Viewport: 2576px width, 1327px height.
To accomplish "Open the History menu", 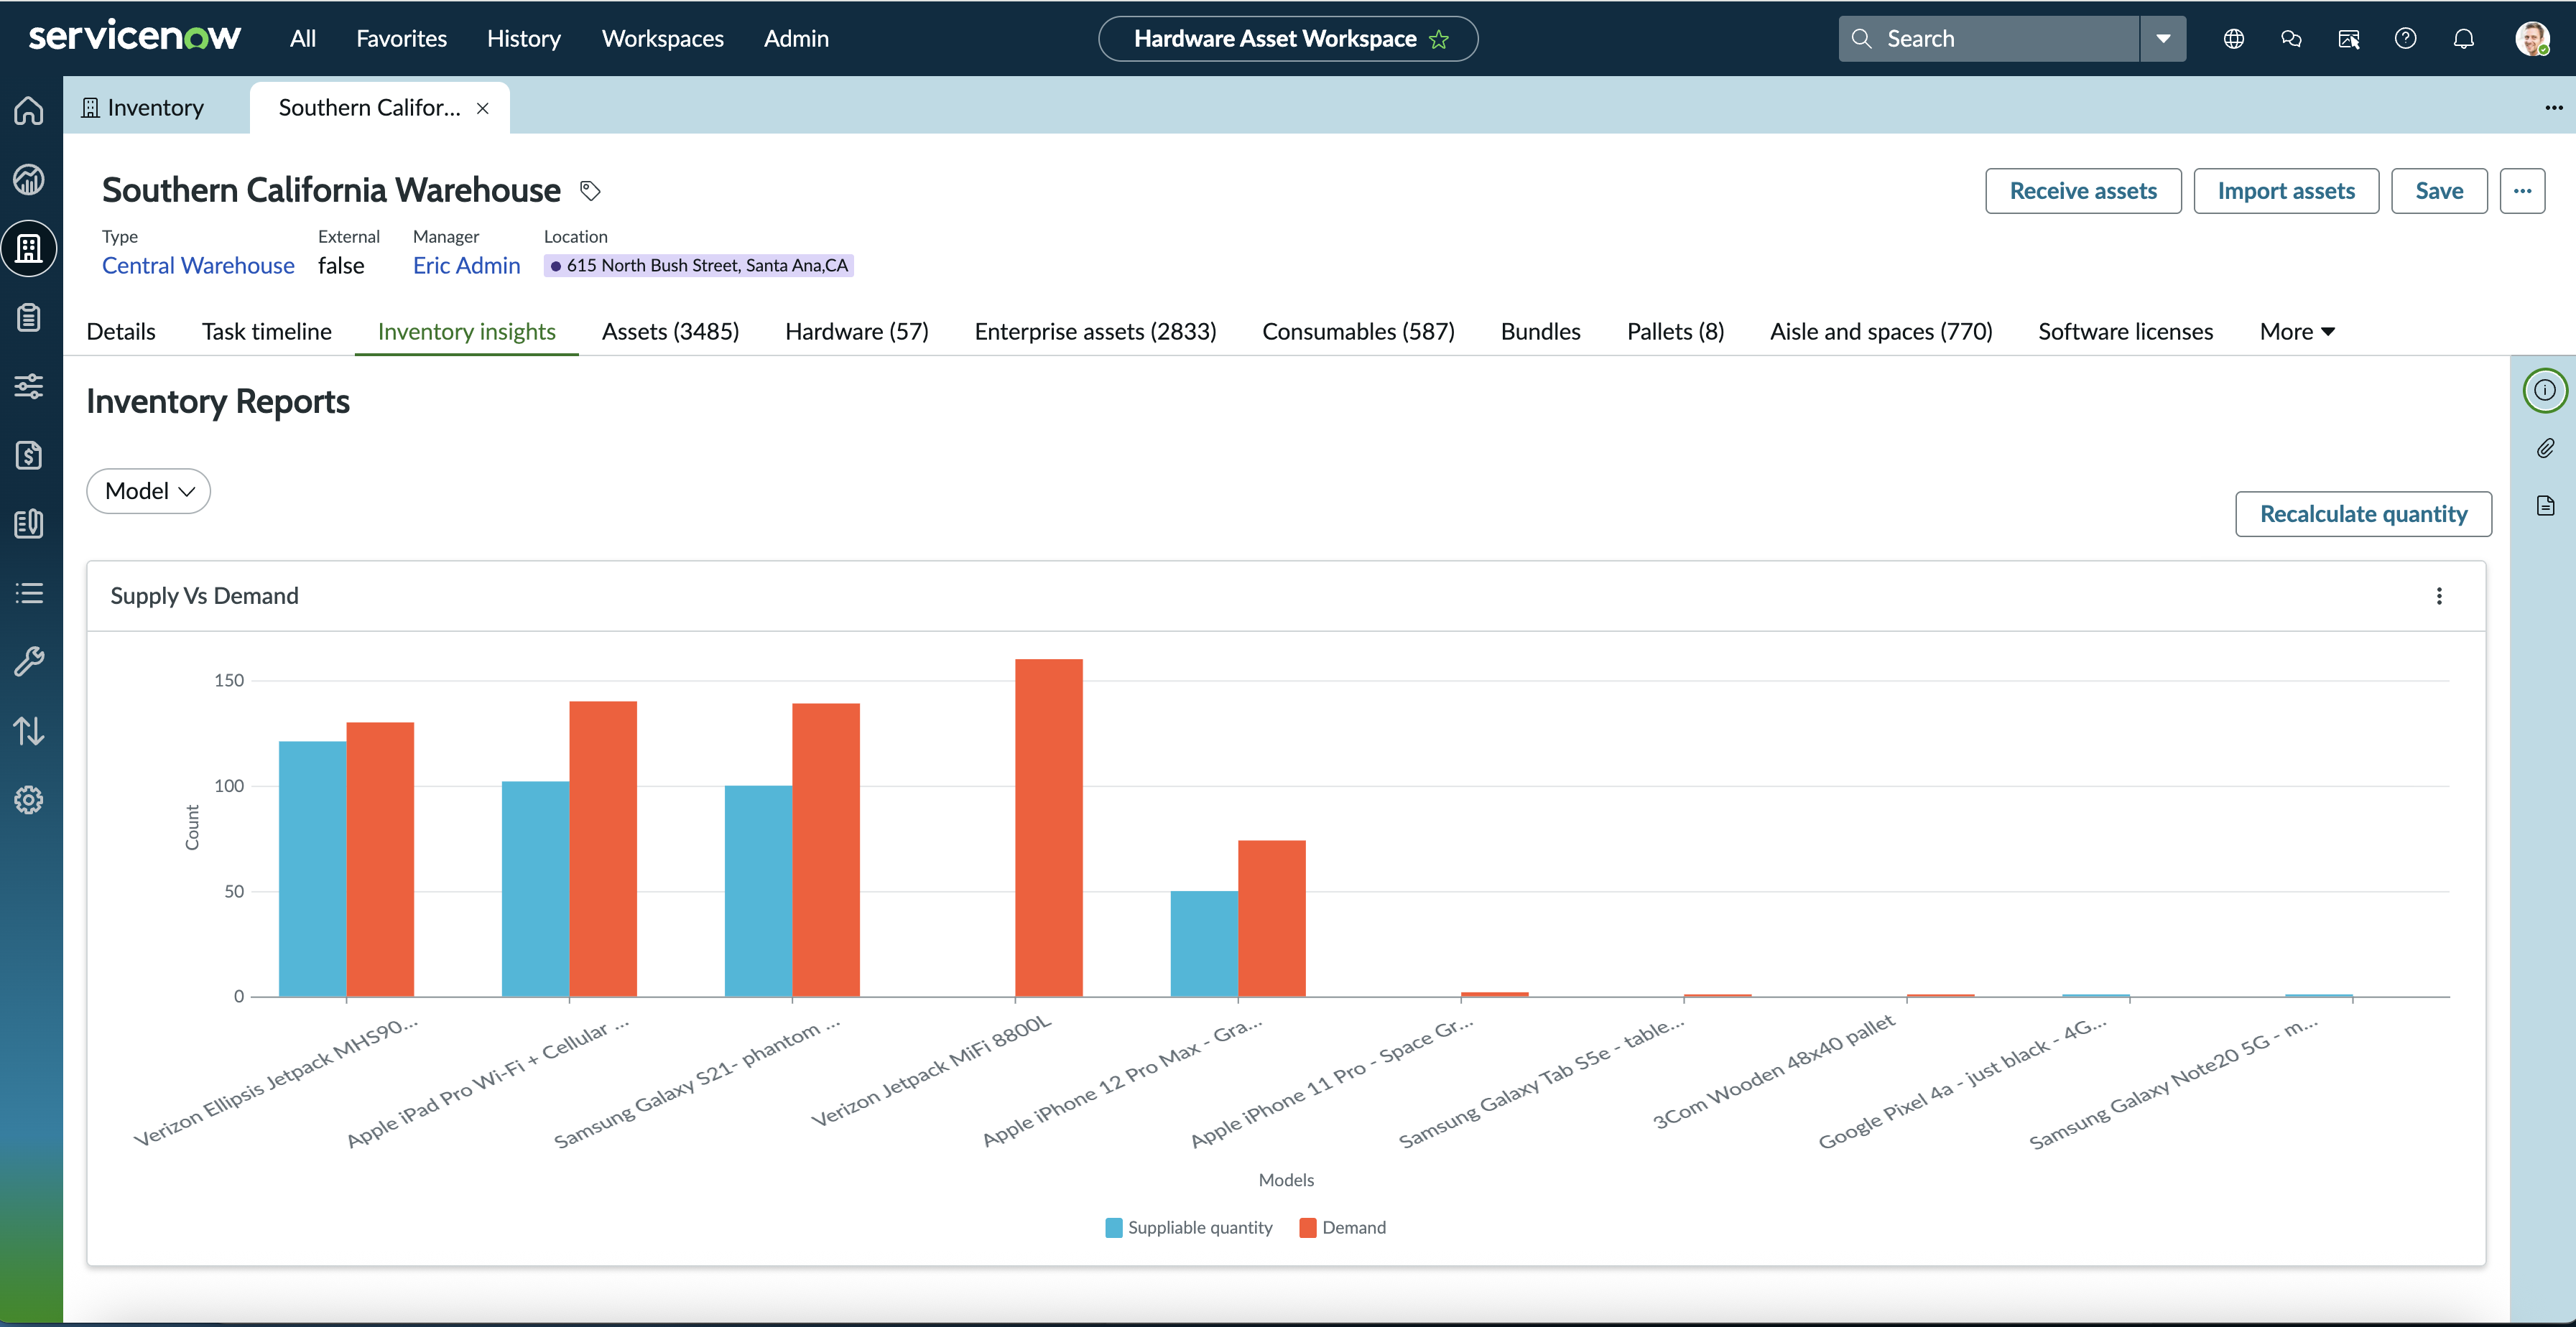I will 524,39.
